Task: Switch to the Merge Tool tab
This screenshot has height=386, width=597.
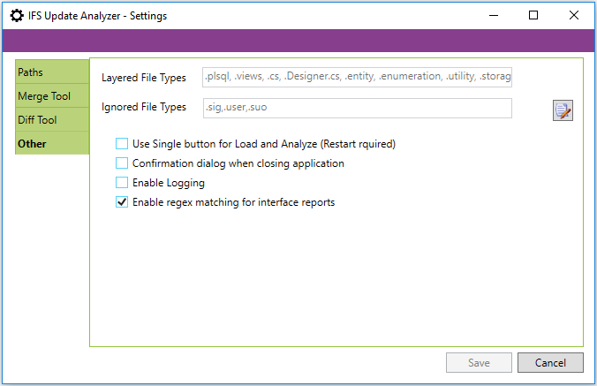Action: pos(52,95)
